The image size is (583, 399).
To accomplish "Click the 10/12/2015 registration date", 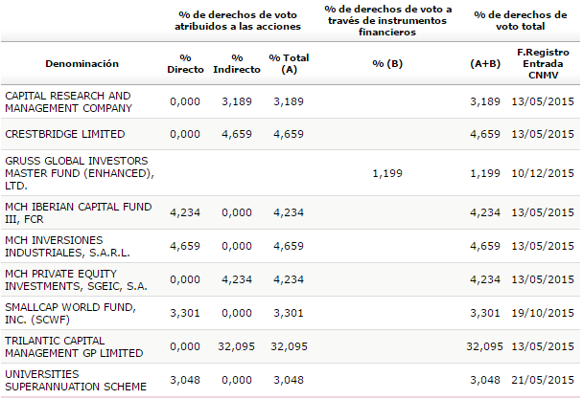I will pyautogui.click(x=543, y=173).
